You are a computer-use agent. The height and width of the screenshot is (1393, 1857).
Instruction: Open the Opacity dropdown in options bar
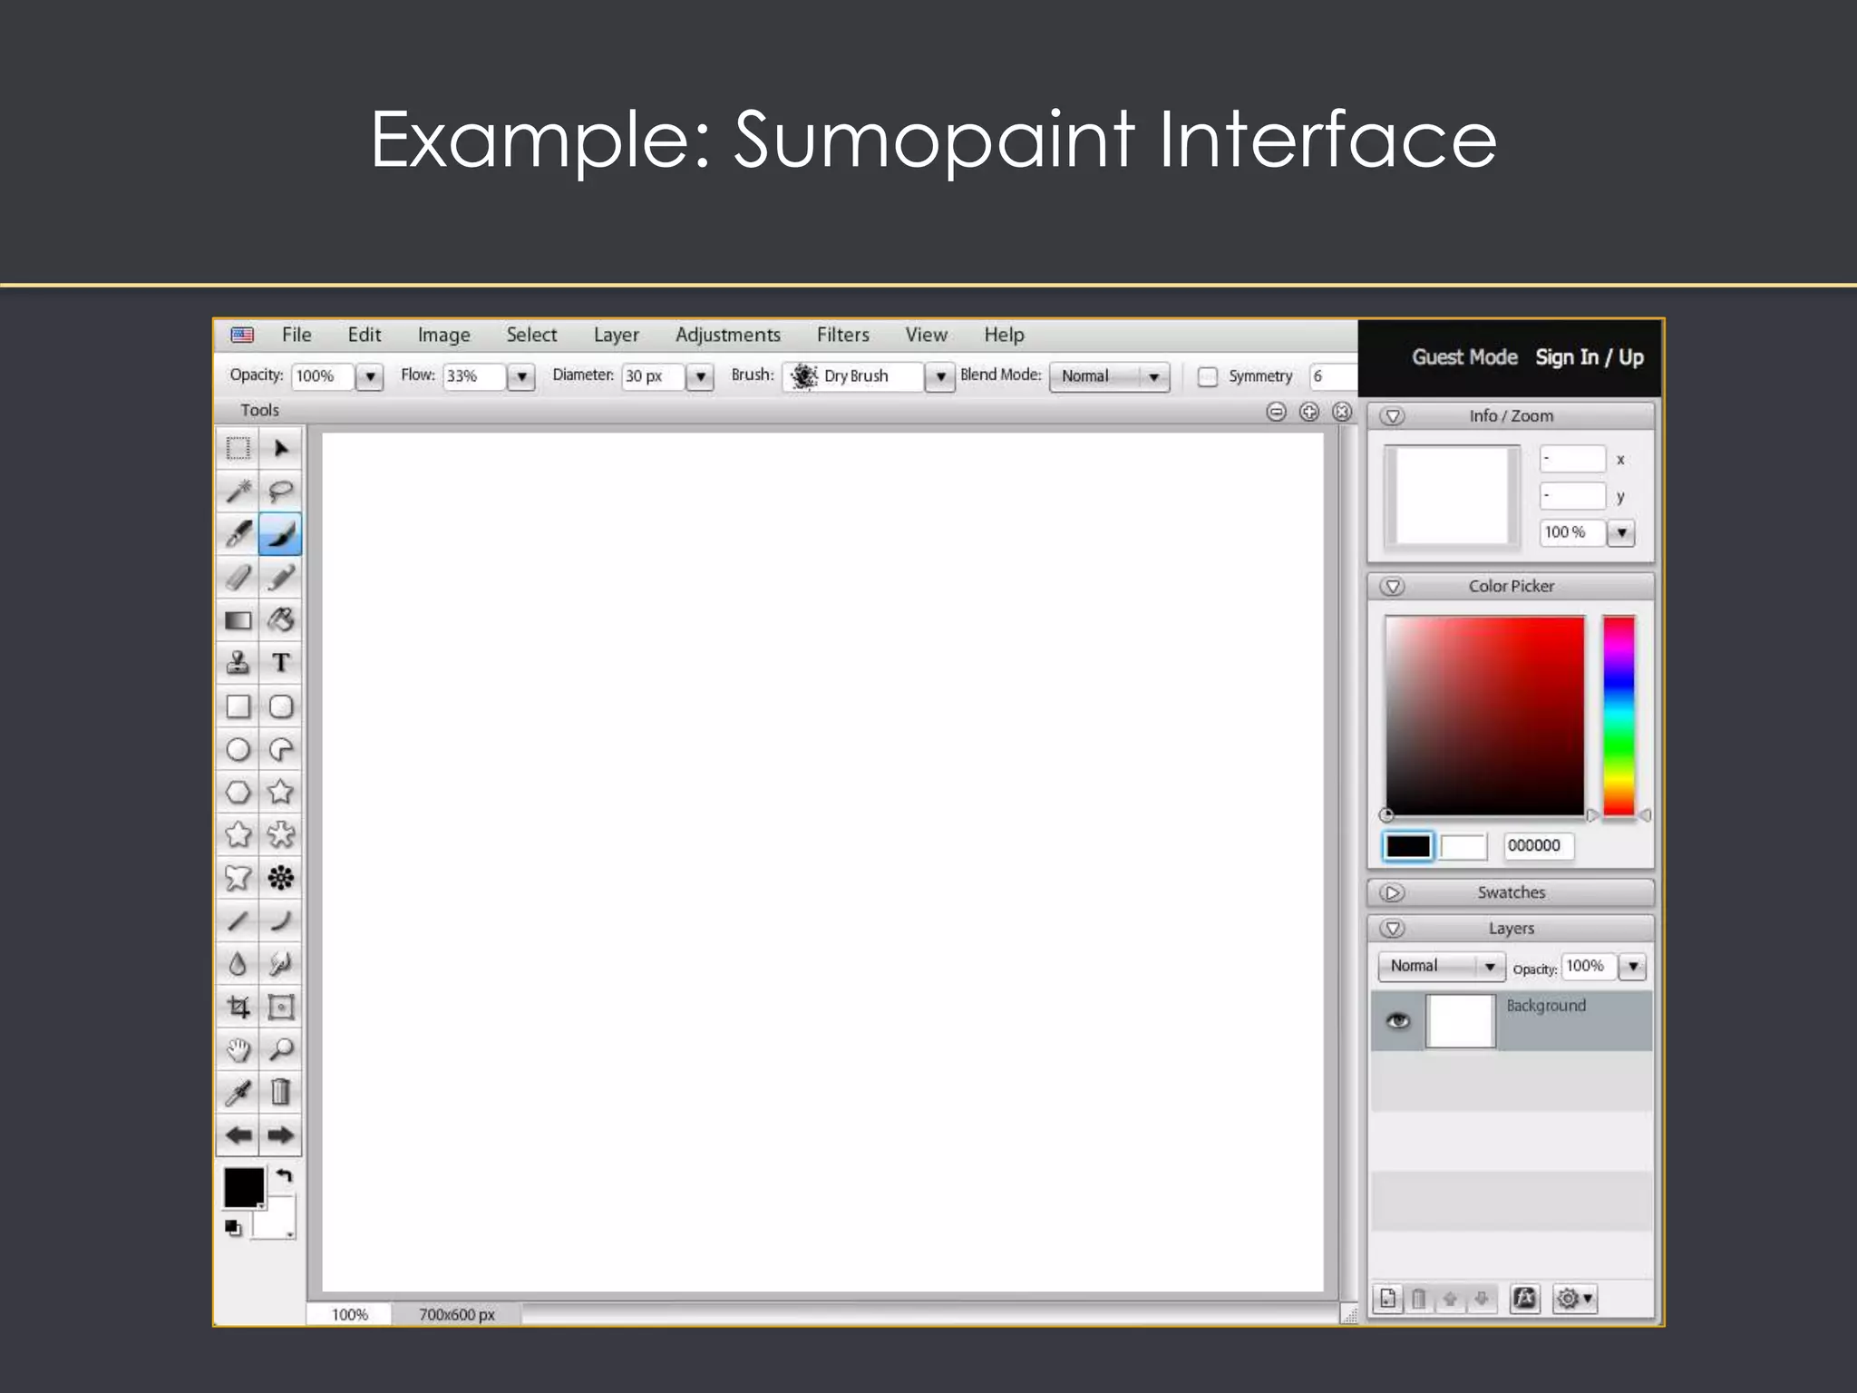click(x=369, y=376)
